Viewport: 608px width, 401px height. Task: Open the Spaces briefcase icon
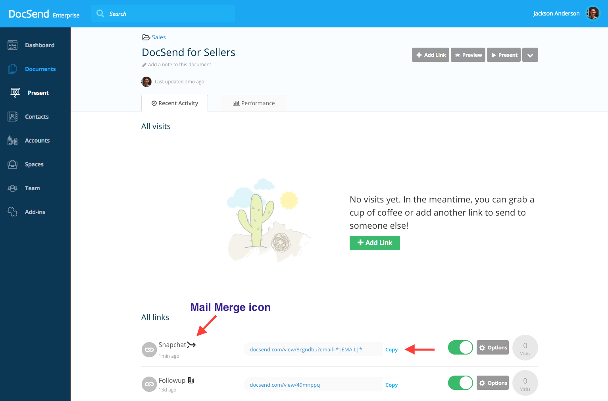point(12,164)
